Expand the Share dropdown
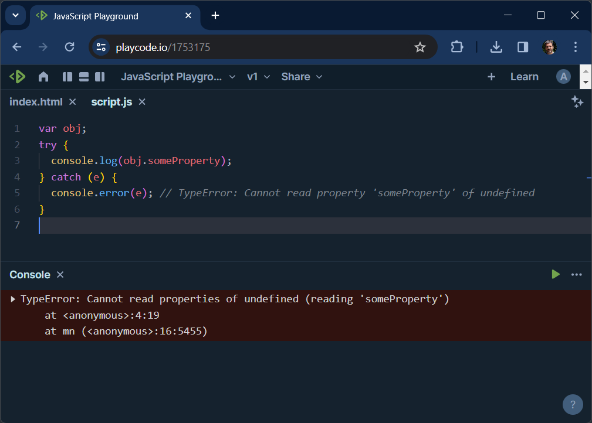Viewport: 592px width, 423px height. point(302,76)
